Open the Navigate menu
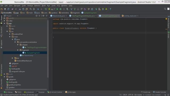The height and width of the screenshot is (96, 170). pyautogui.click(x=17, y=6)
